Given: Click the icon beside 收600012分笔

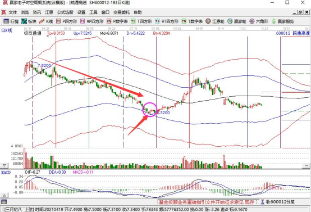Looking at the screenshot, I should click(262, 202).
